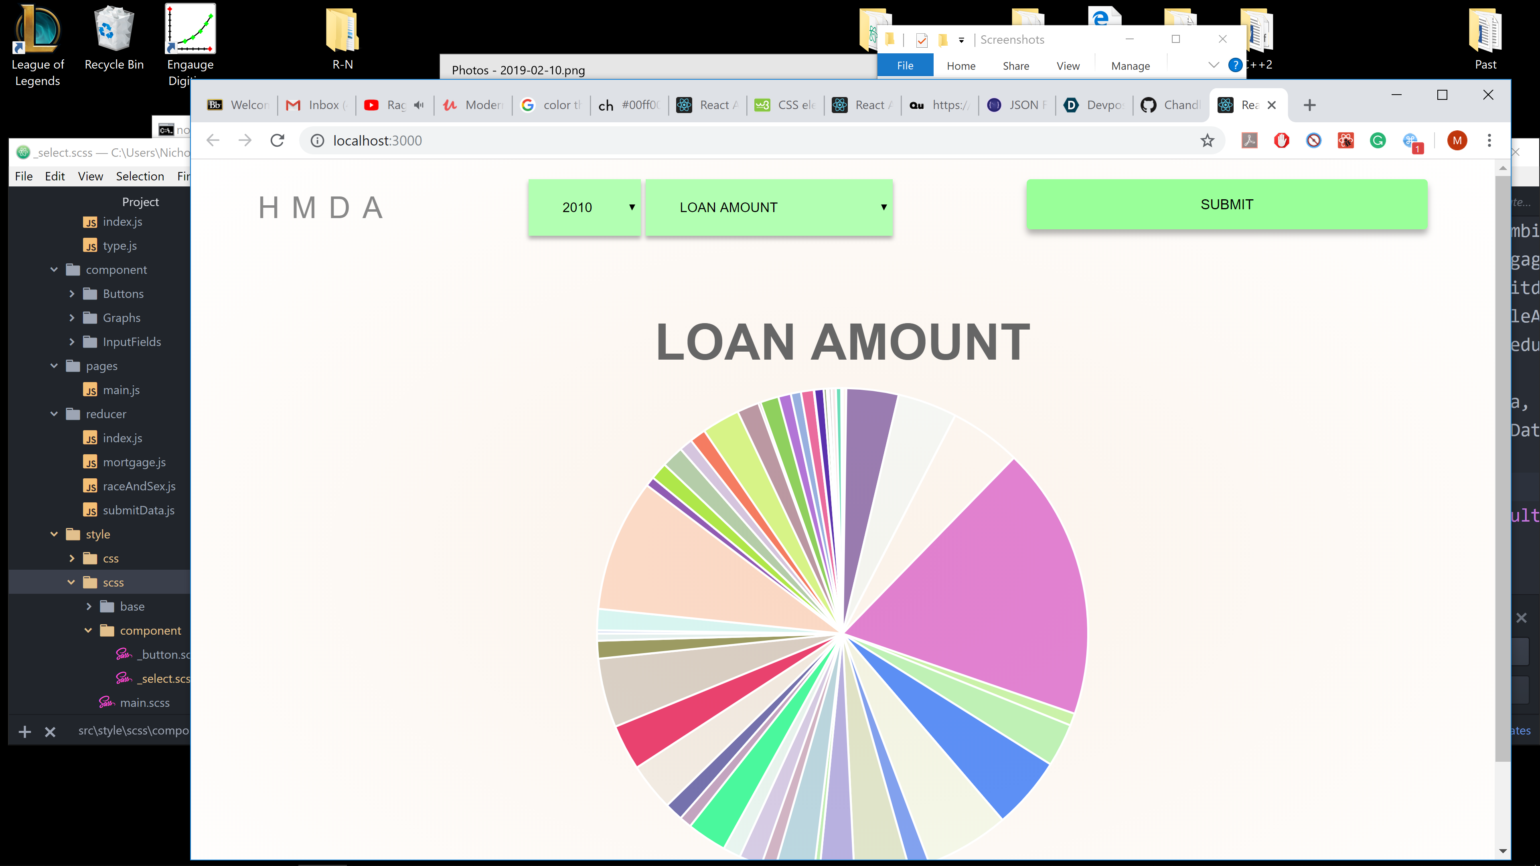Click the Adobe Acrobat PDF extension icon
The image size is (1540, 866).
click(x=1249, y=140)
